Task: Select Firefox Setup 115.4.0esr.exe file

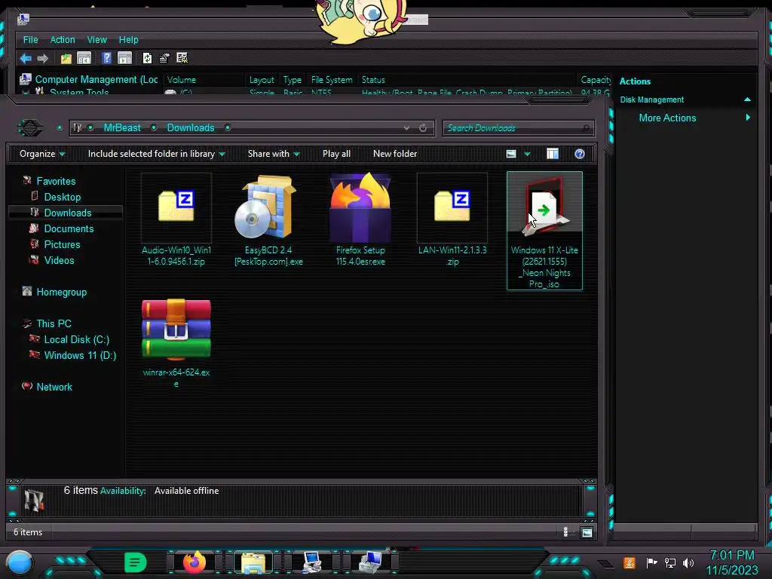Action: pyautogui.click(x=360, y=220)
